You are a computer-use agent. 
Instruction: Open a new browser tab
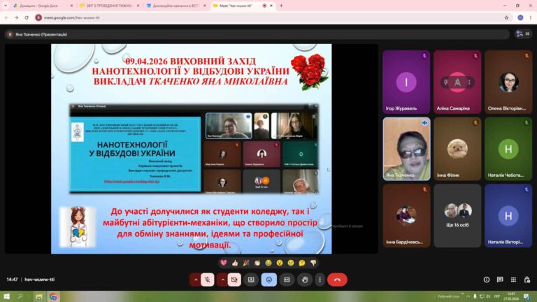281,6
